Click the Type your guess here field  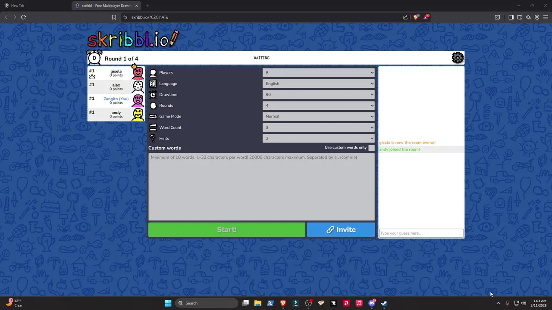[x=421, y=233]
